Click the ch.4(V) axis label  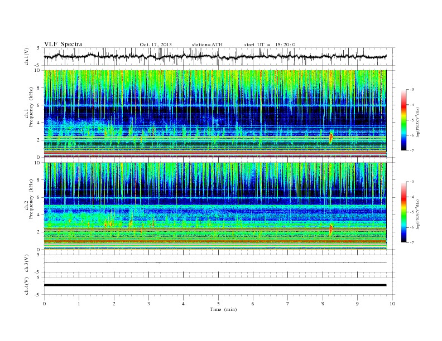(x=27, y=286)
